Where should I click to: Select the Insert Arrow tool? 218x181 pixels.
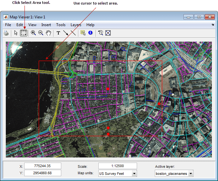click(x=66, y=33)
